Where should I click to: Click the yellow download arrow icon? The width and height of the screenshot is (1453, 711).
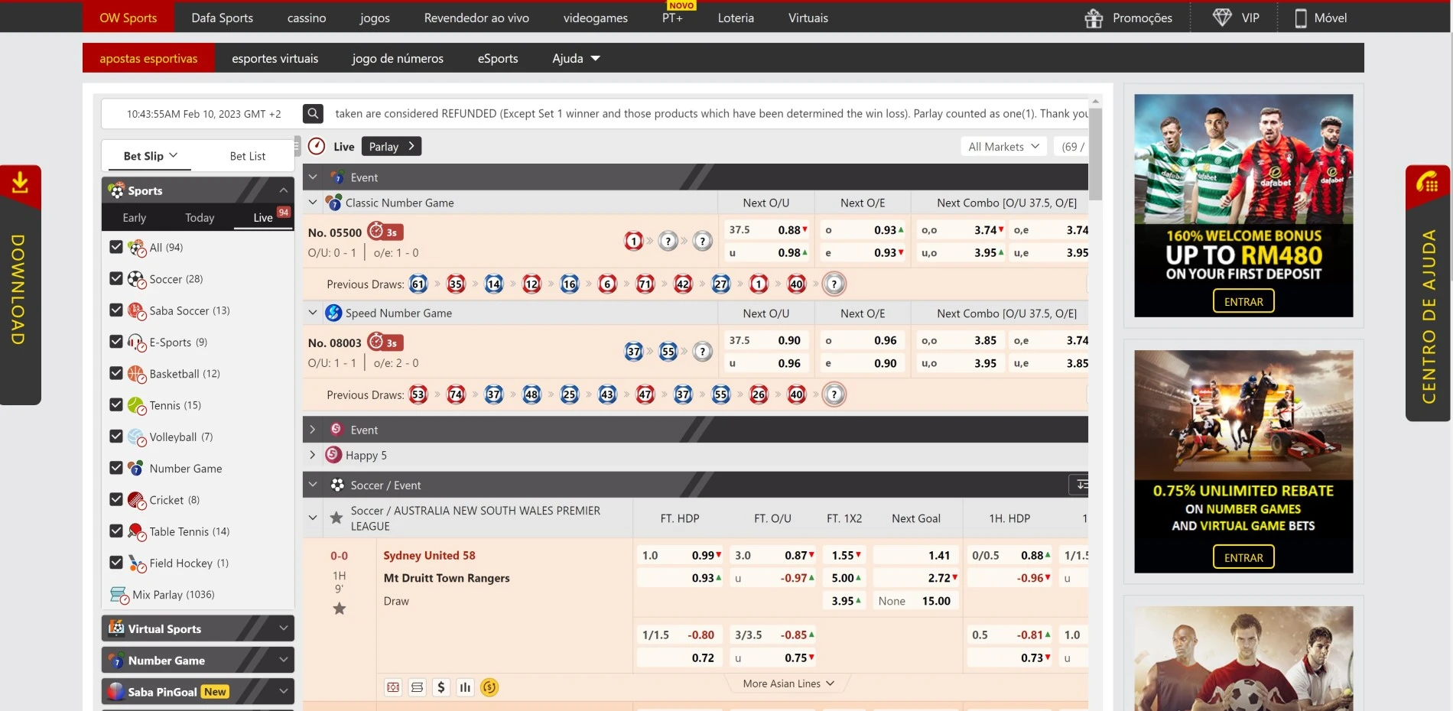20,183
